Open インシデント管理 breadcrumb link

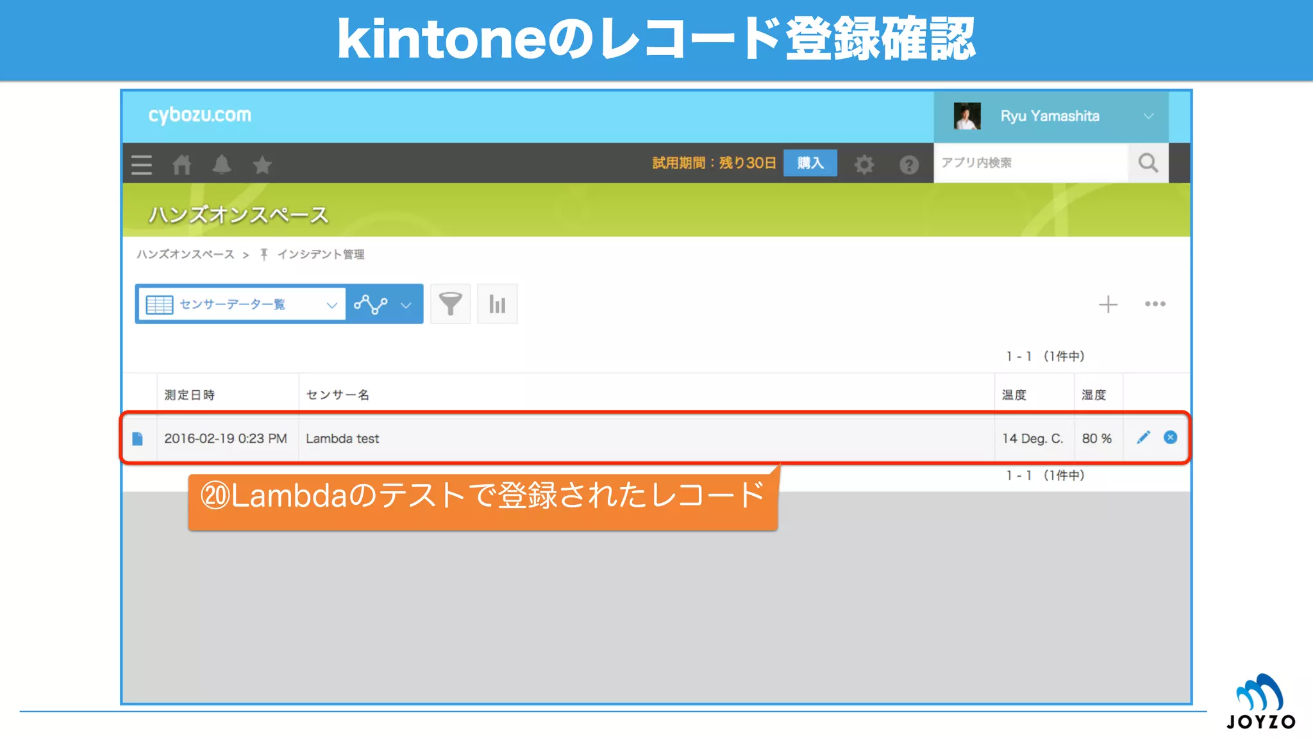pyautogui.click(x=321, y=254)
